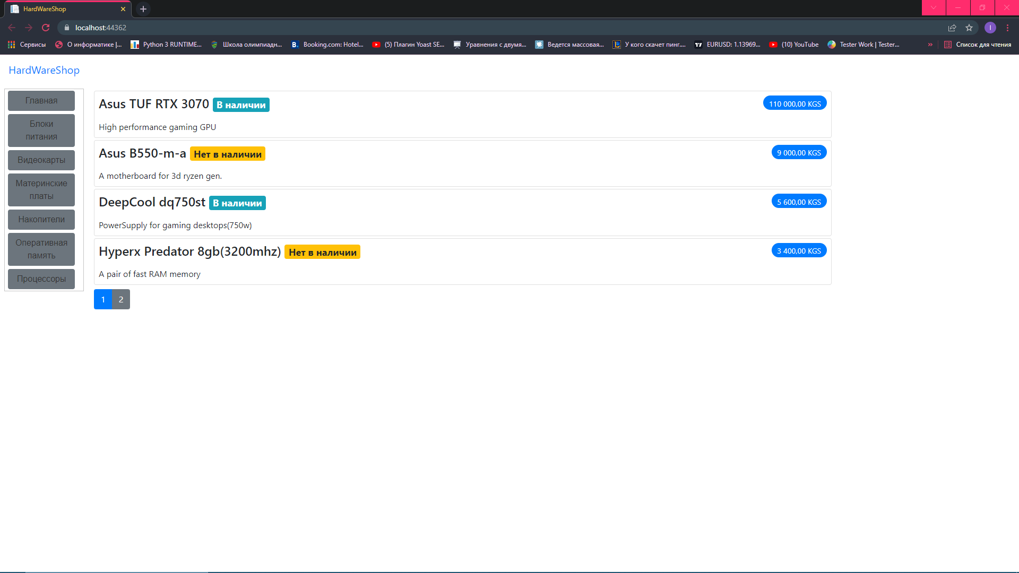
Task: Click DeepCool dq750st product title
Action: click(x=152, y=202)
